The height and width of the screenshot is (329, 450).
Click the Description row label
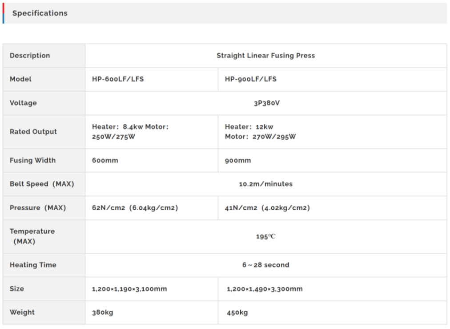[30, 56]
